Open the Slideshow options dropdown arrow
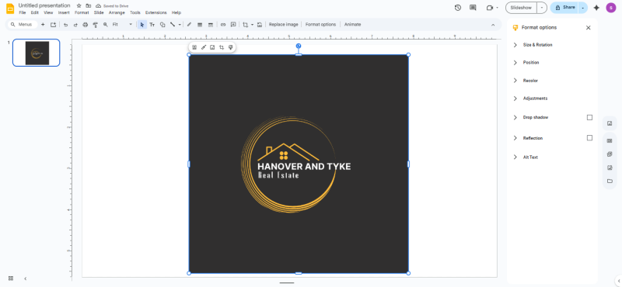Viewport: 622px width, 287px height. tap(542, 8)
